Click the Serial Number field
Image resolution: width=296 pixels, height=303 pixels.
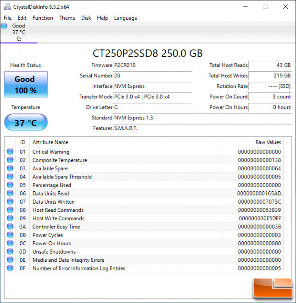point(152,76)
